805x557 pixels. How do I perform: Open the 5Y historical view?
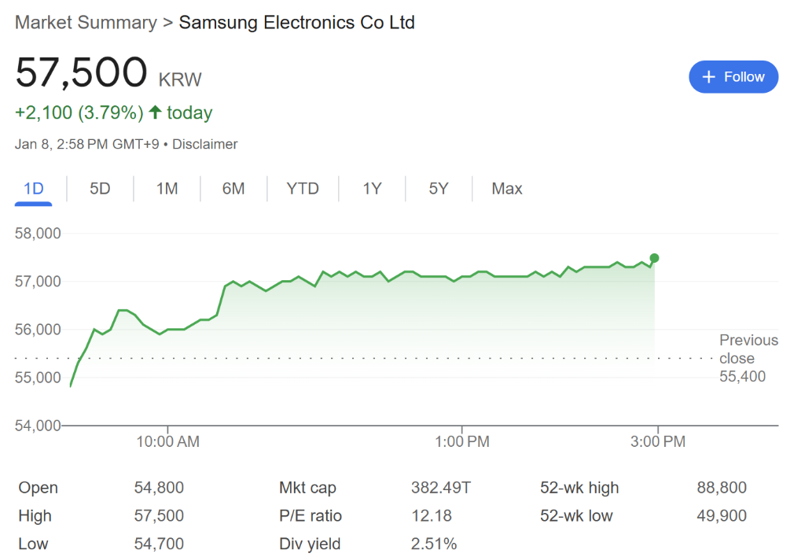click(438, 189)
